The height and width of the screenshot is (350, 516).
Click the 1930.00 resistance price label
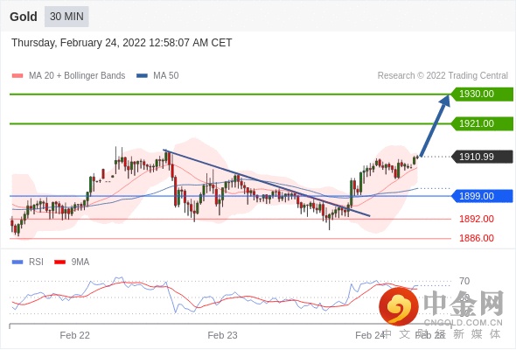(x=482, y=94)
